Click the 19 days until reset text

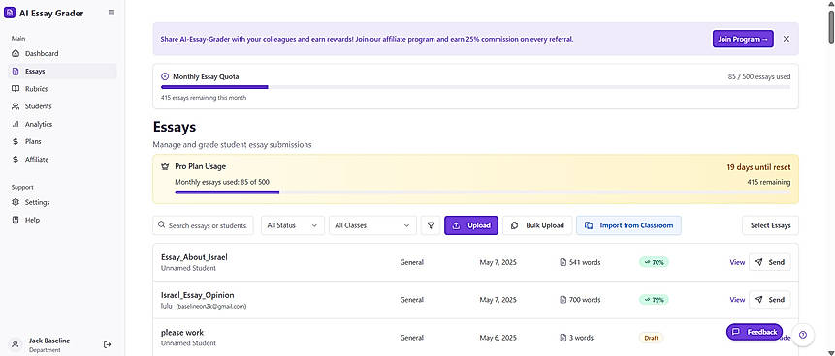758,167
